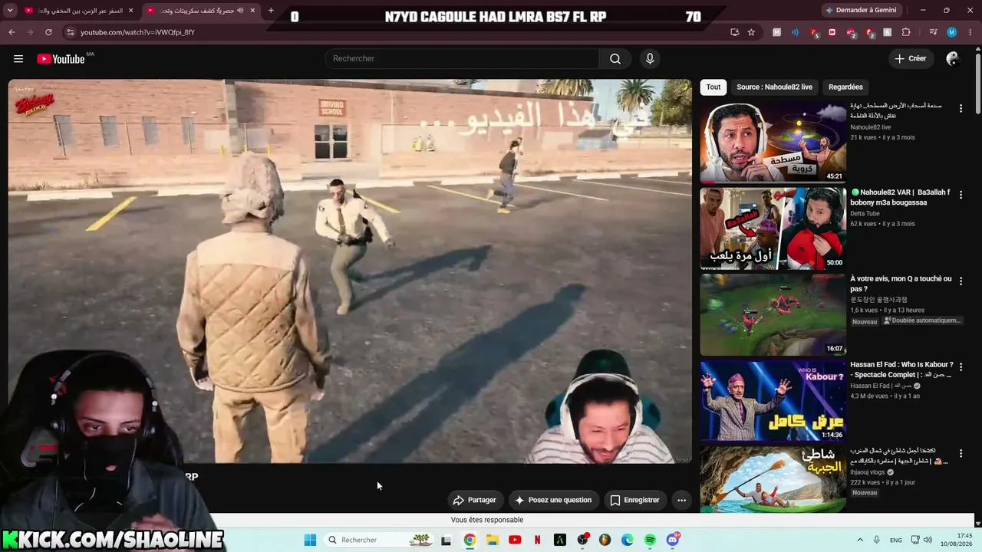Click the Posez une question button
Image resolution: width=982 pixels, height=552 pixels.
coord(553,500)
